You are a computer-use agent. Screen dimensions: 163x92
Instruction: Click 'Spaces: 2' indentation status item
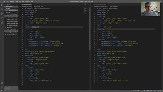[x=143, y=91]
